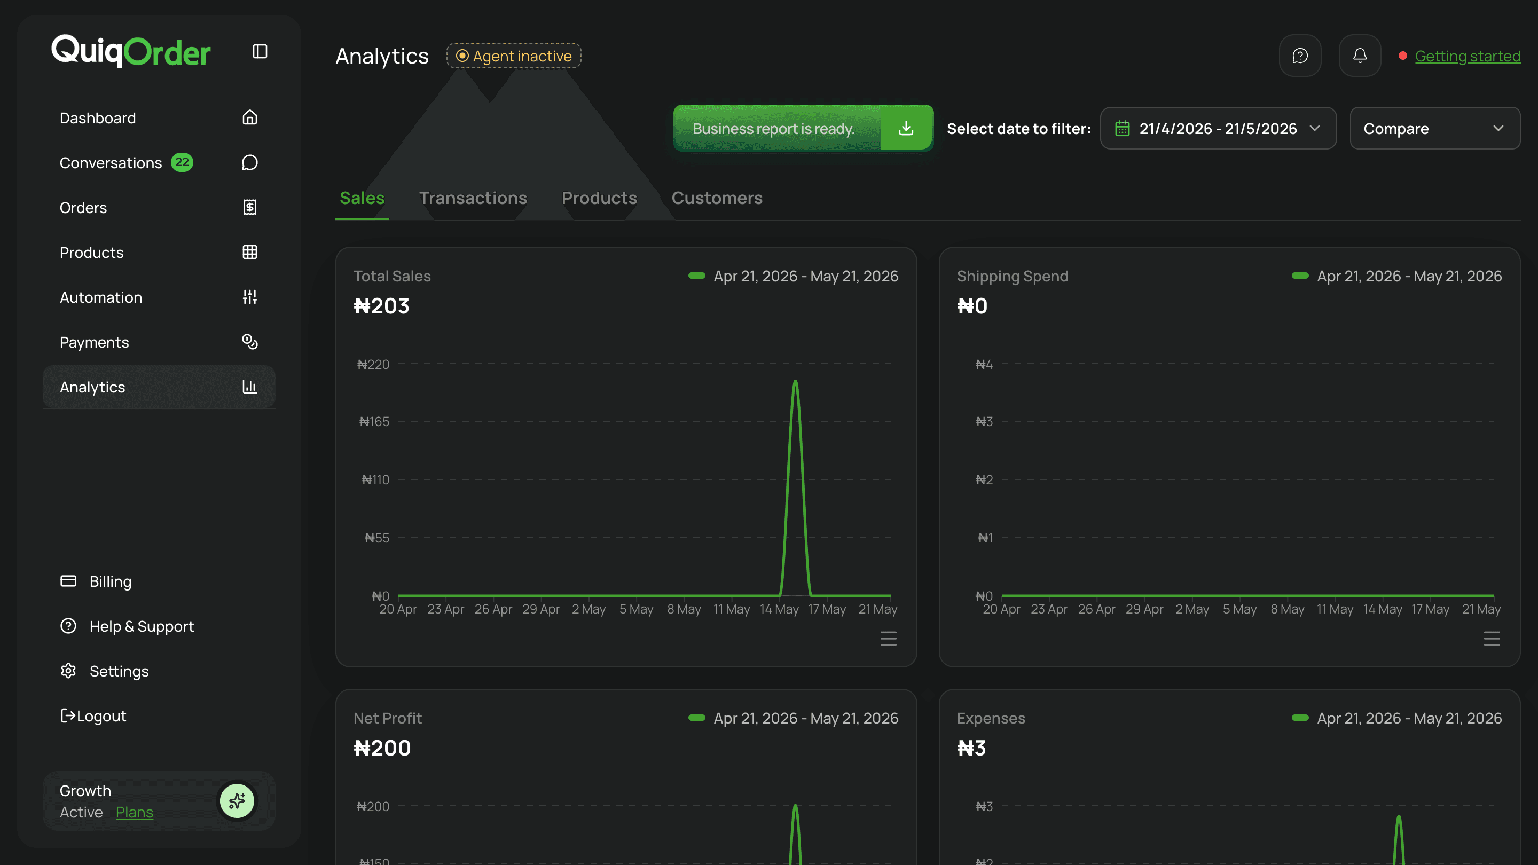The height and width of the screenshot is (865, 1538).
Task: Click the ₦3 Expenses value
Action: (971, 748)
